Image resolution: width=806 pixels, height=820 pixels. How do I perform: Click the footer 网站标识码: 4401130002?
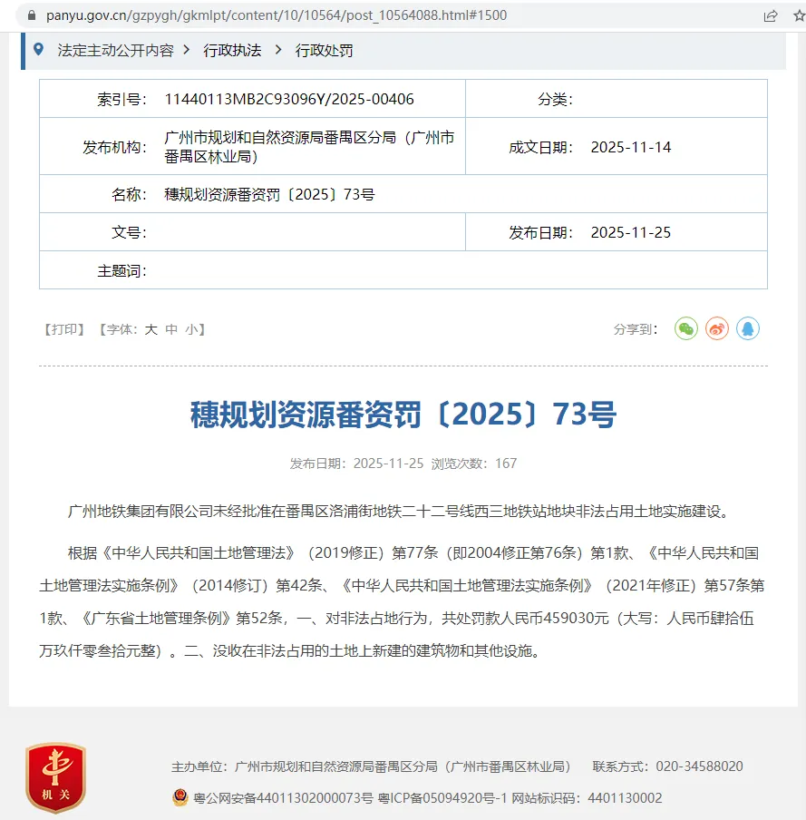(587, 798)
